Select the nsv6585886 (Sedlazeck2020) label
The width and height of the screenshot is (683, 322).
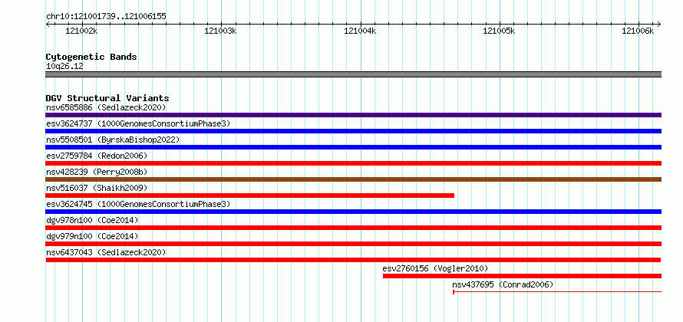(106, 107)
